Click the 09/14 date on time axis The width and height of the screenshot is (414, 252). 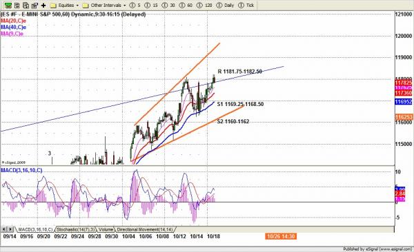(x=10, y=236)
